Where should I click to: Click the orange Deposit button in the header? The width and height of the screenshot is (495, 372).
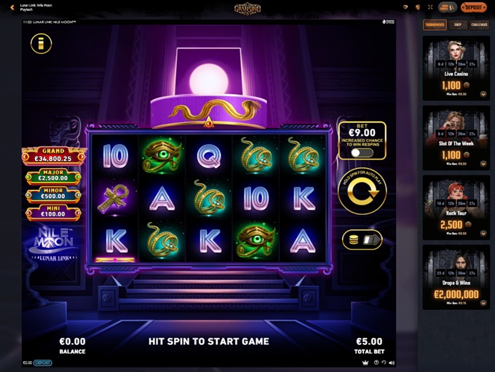[x=473, y=7]
